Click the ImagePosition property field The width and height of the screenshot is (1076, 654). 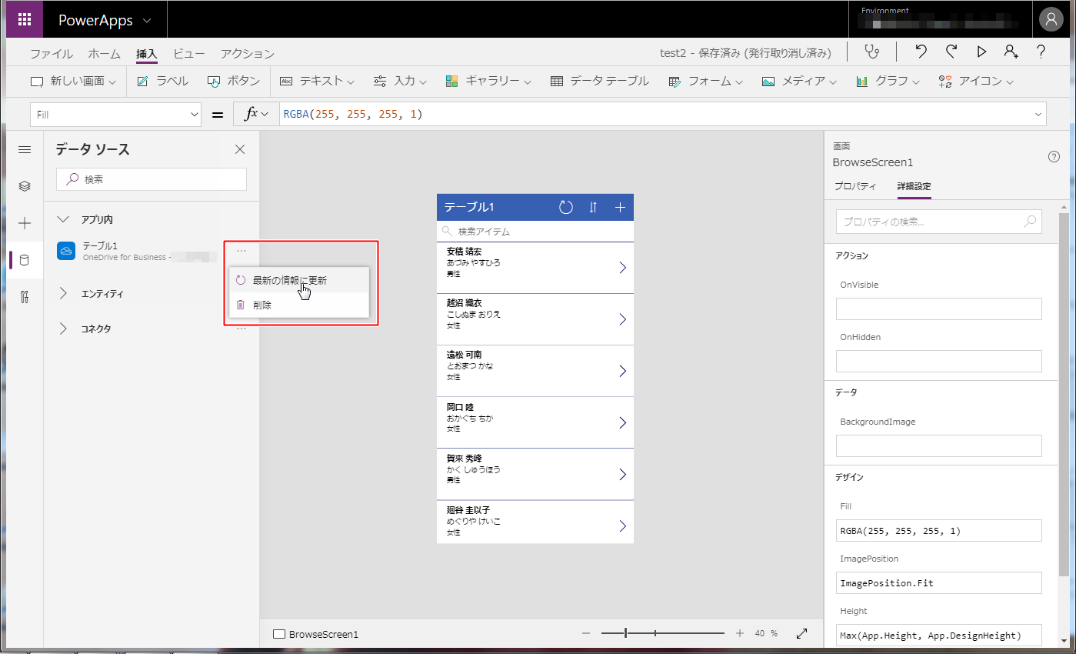(938, 583)
